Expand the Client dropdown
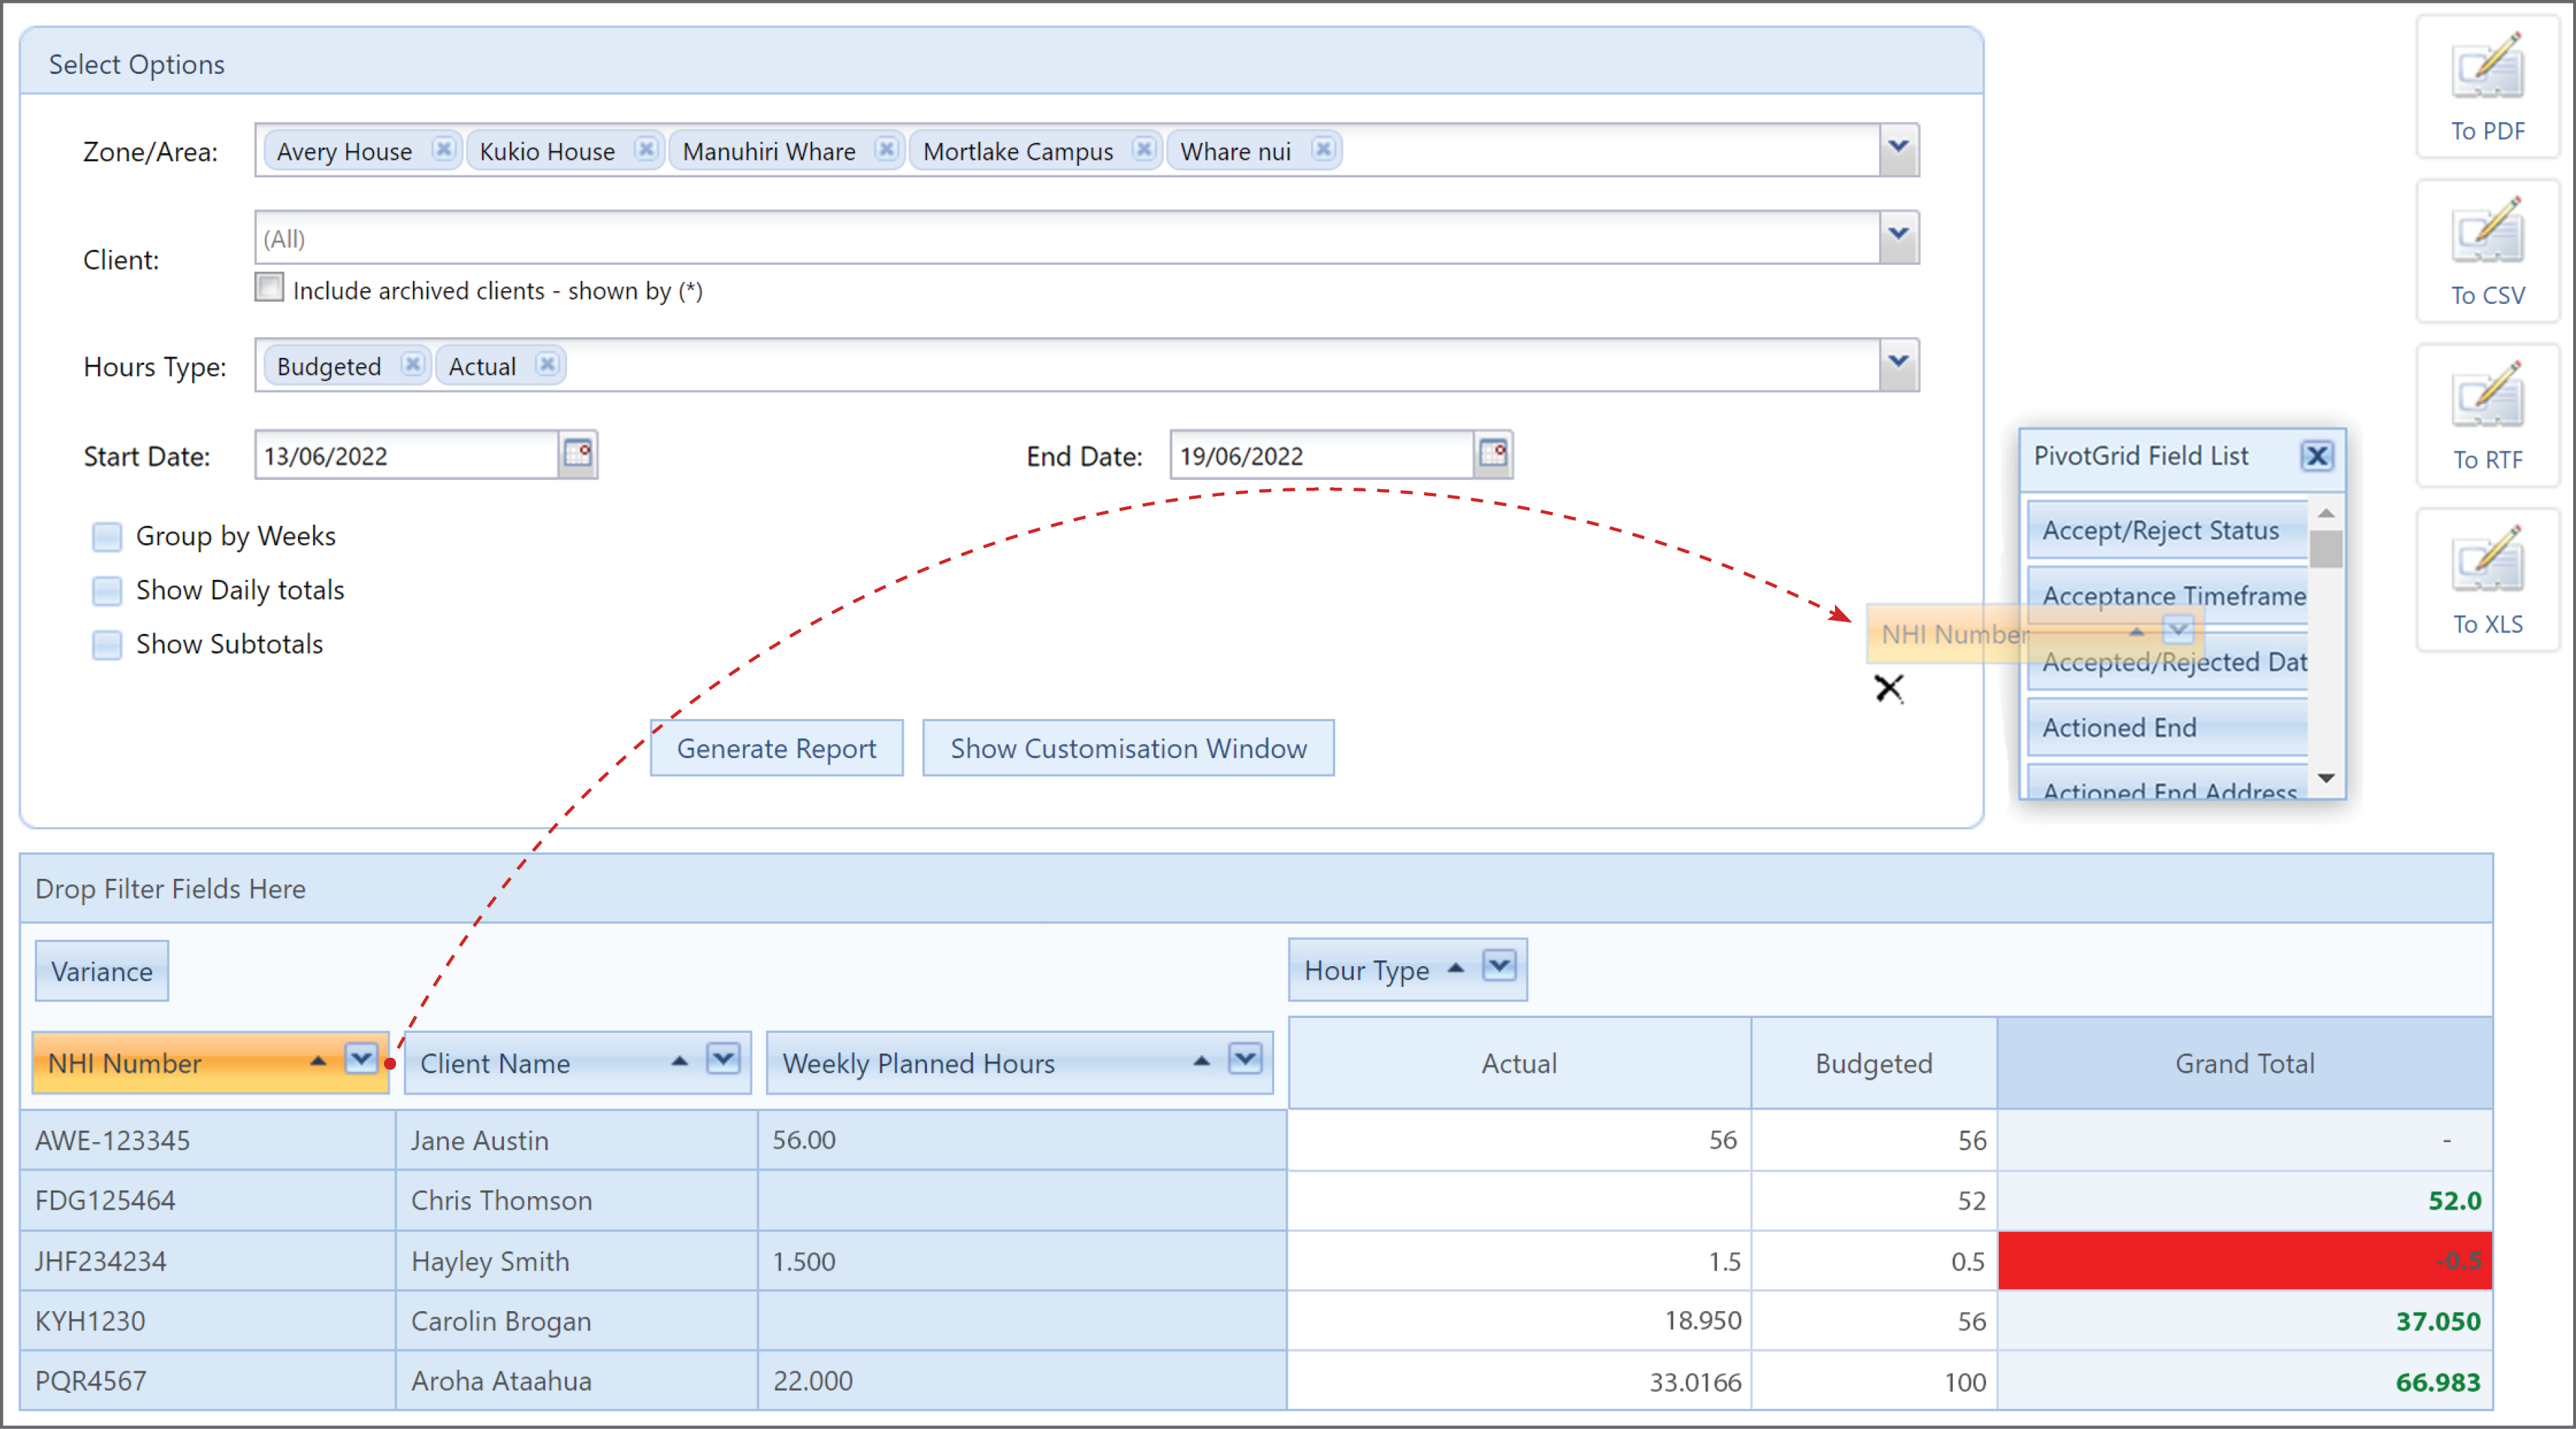Viewport: 2576px width, 1429px height. click(x=1898, y=237)
